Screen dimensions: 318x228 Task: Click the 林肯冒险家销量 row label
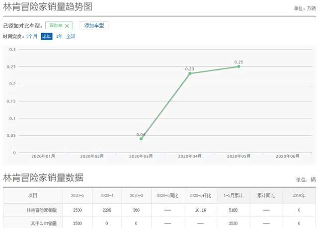pyautogui.click(x=42, y=210)
